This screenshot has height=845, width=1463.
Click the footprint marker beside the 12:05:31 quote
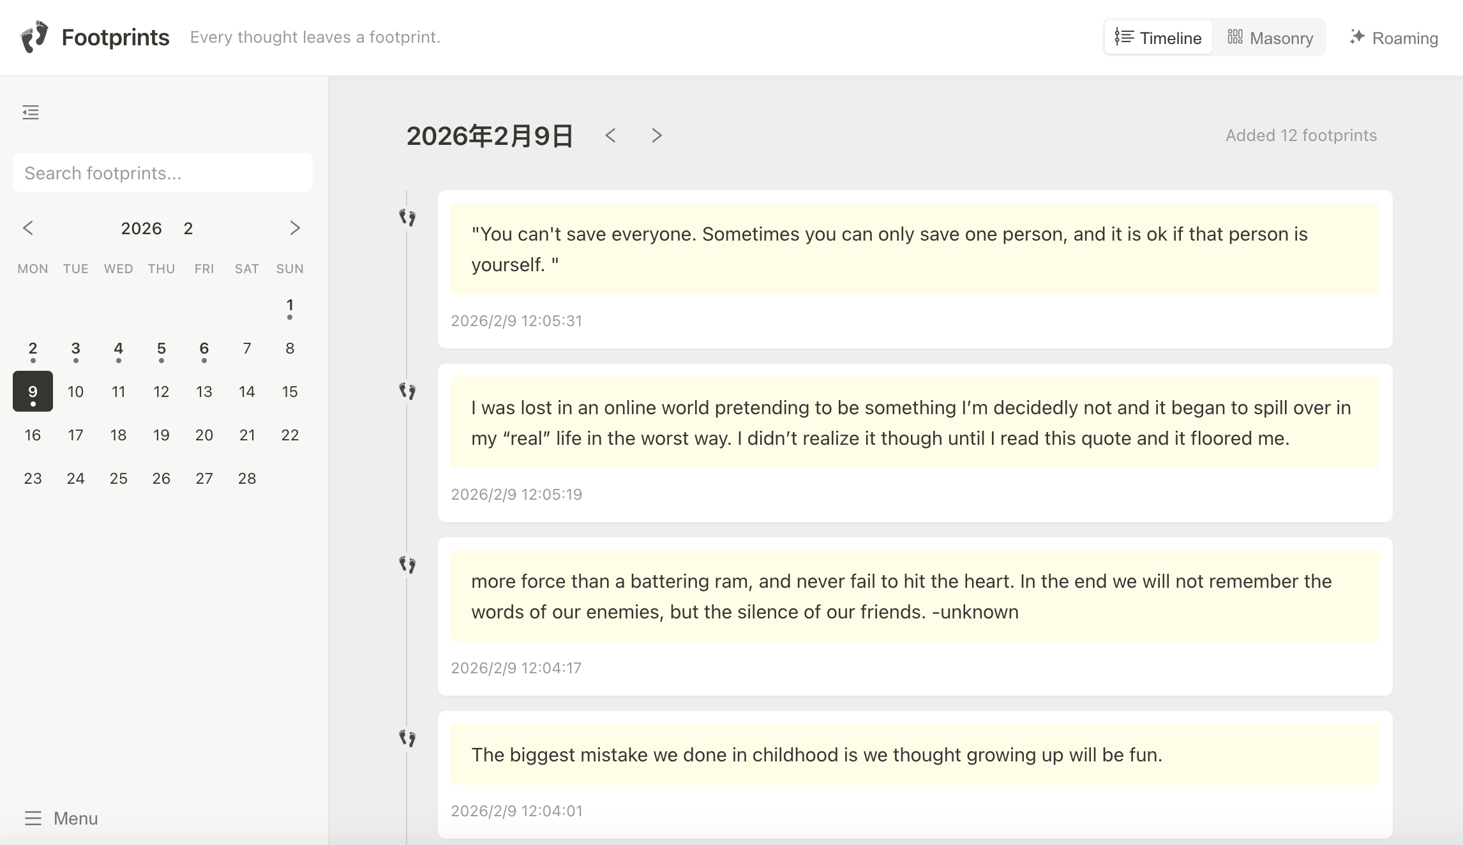pos(409,218)
